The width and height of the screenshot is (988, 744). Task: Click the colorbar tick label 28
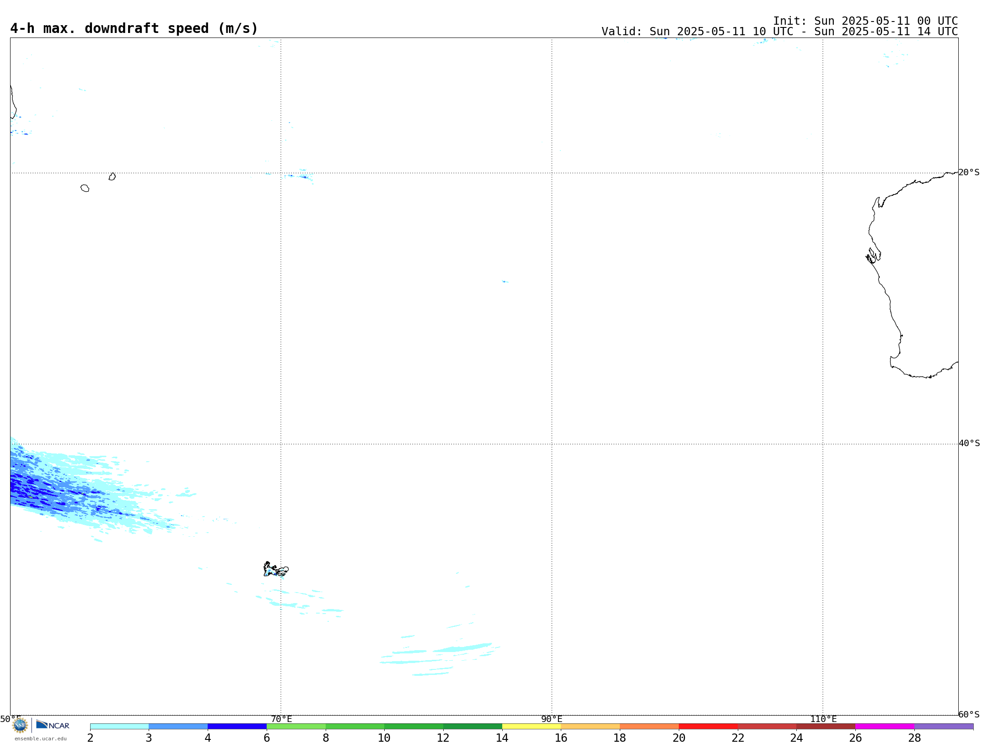(914, 738)
